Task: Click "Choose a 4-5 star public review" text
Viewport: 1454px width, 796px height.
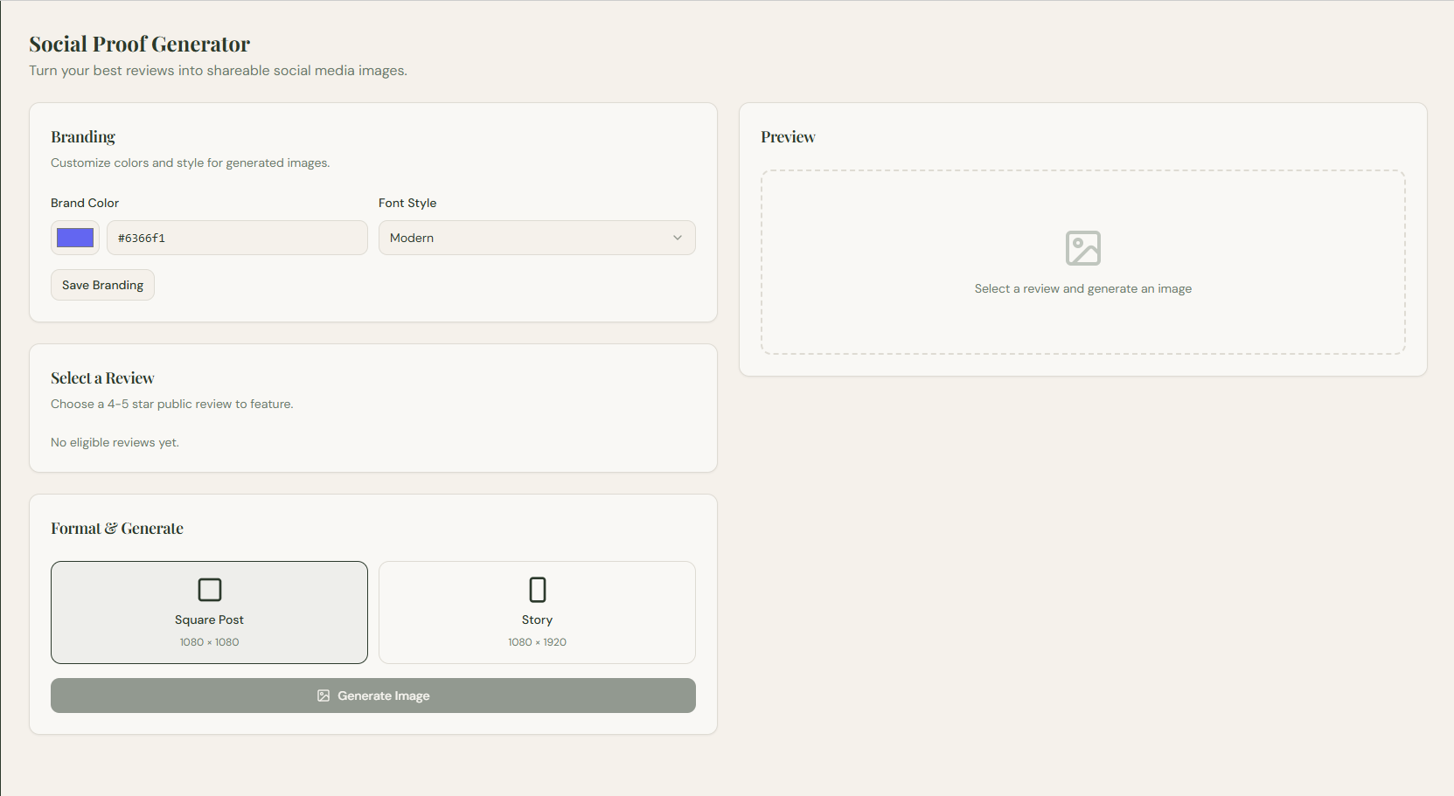Action: click(172, 404)
